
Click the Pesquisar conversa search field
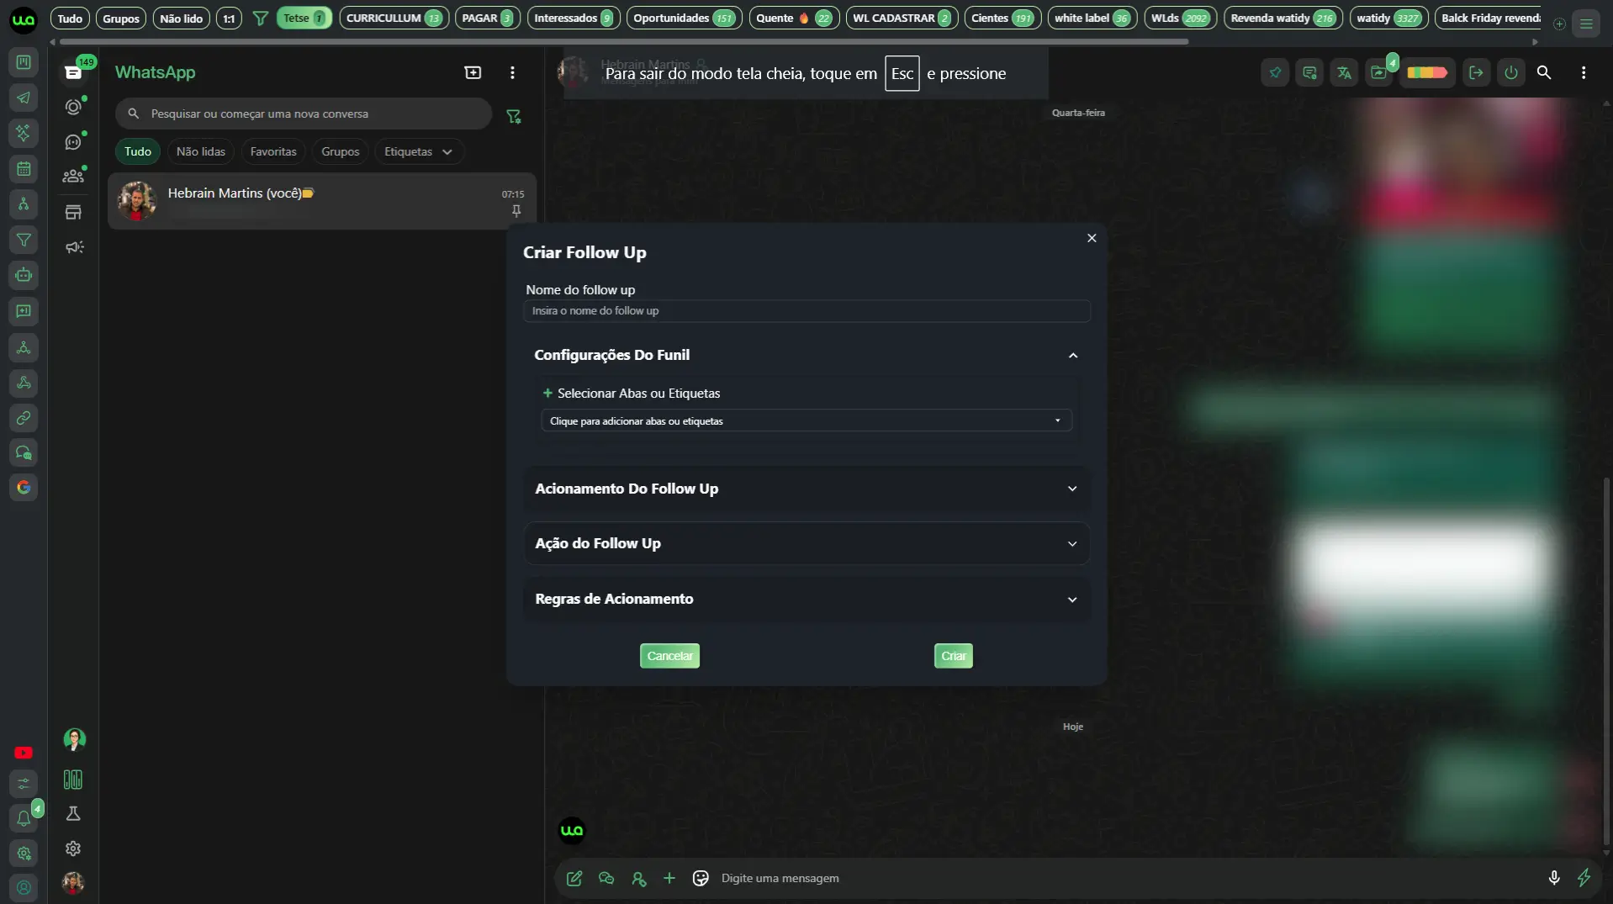303,114
